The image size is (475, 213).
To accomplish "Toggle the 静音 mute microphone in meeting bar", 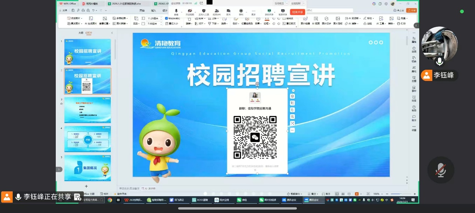I will point(176,12).
